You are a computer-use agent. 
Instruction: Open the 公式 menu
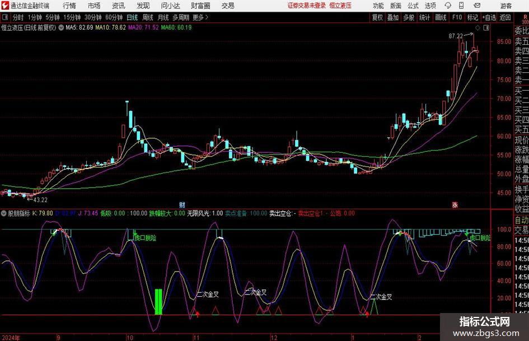point(413,6)
